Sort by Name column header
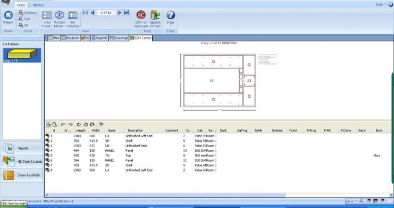Screen dimensions: 394x208 (x=112, y=131)
